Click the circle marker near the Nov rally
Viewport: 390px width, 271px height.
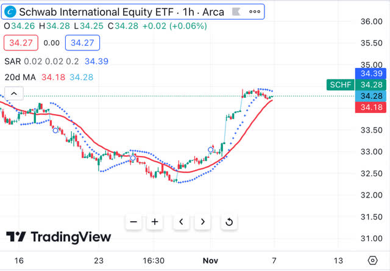coord(211,149)
